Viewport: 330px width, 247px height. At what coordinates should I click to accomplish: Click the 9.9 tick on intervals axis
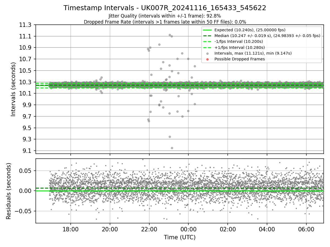[28, 105]
